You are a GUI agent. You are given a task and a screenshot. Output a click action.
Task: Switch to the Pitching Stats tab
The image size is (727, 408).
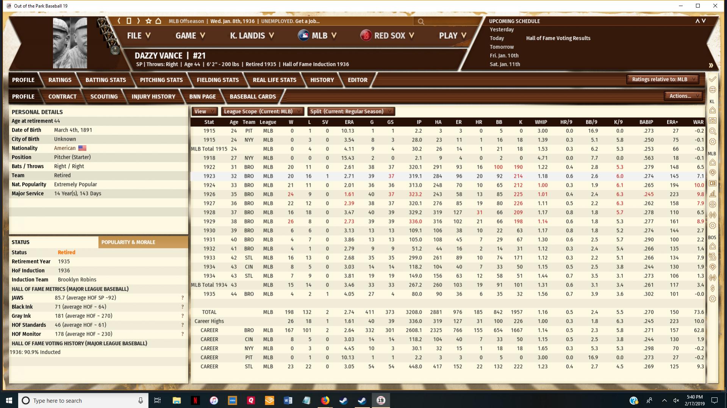click(161, 80)
